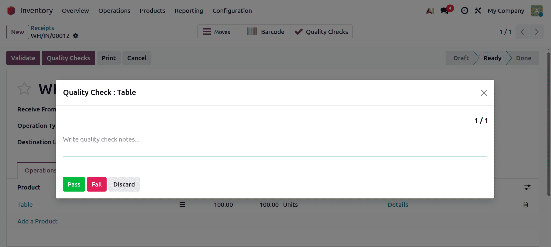Click the Inventory app title
This screenshot has height=247, width=551.
click(x=36, y=11)
